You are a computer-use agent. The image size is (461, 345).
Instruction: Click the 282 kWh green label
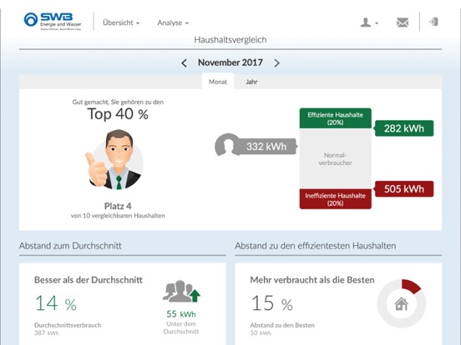[x=404, y=128]
